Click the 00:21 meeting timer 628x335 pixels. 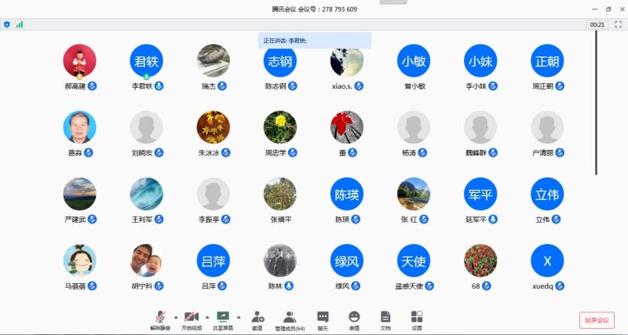click(x=597, y=24)
